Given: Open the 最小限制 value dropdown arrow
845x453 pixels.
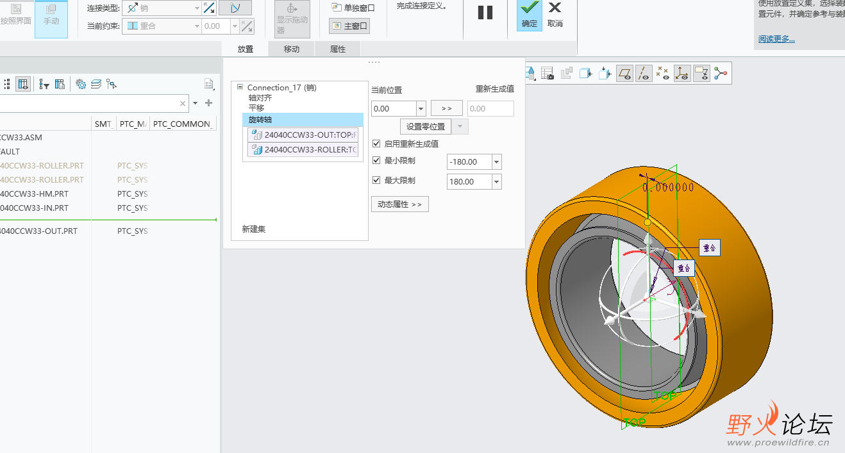Looking at the screenshot, I should click(x=497, y=163).
